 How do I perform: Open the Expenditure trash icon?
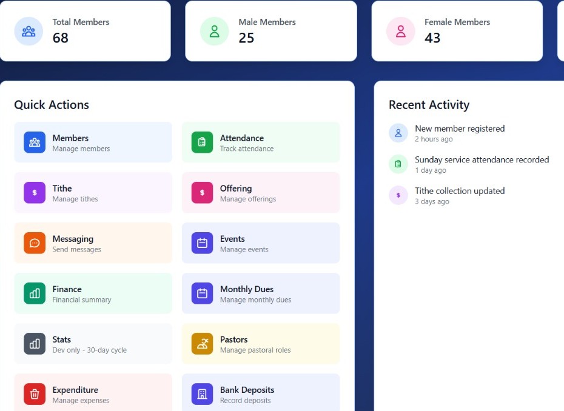coord(35,394)
